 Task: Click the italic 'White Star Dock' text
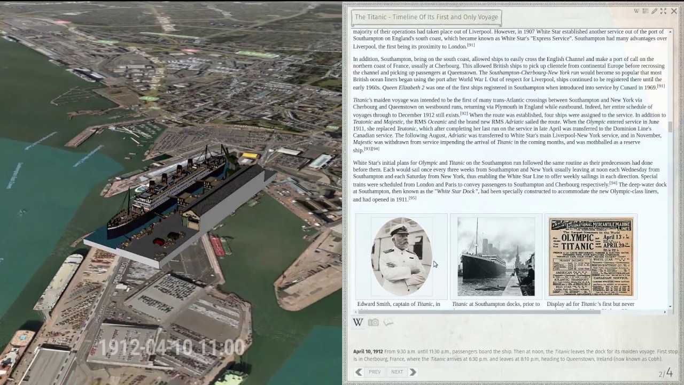(456, 191)
